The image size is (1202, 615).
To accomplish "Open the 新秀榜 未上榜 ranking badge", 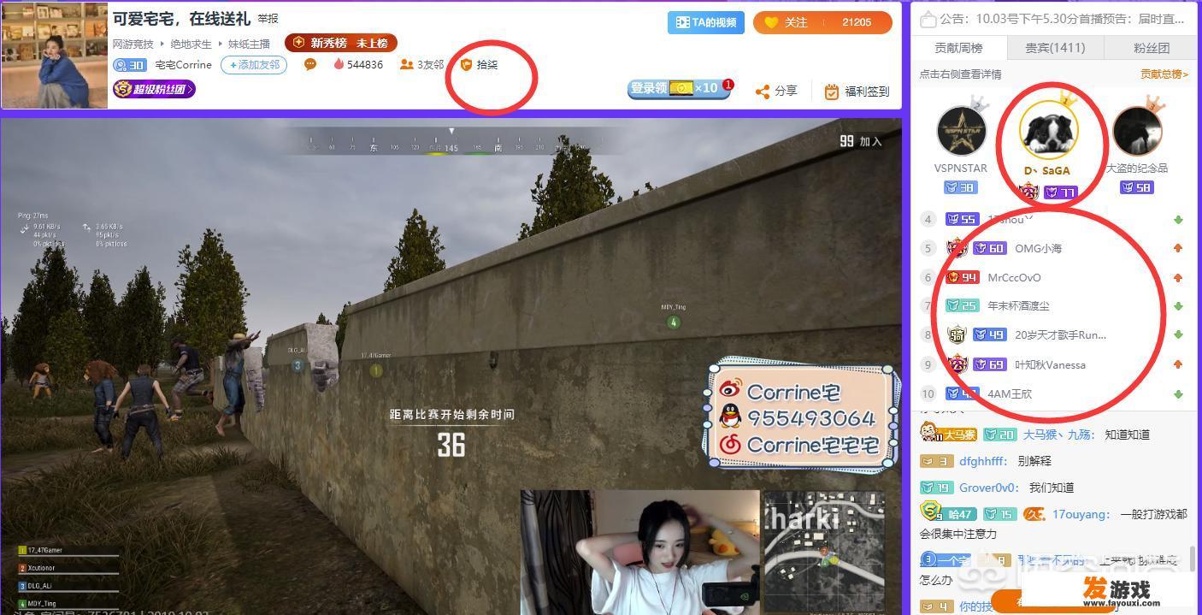I will [x=341, y=43].
